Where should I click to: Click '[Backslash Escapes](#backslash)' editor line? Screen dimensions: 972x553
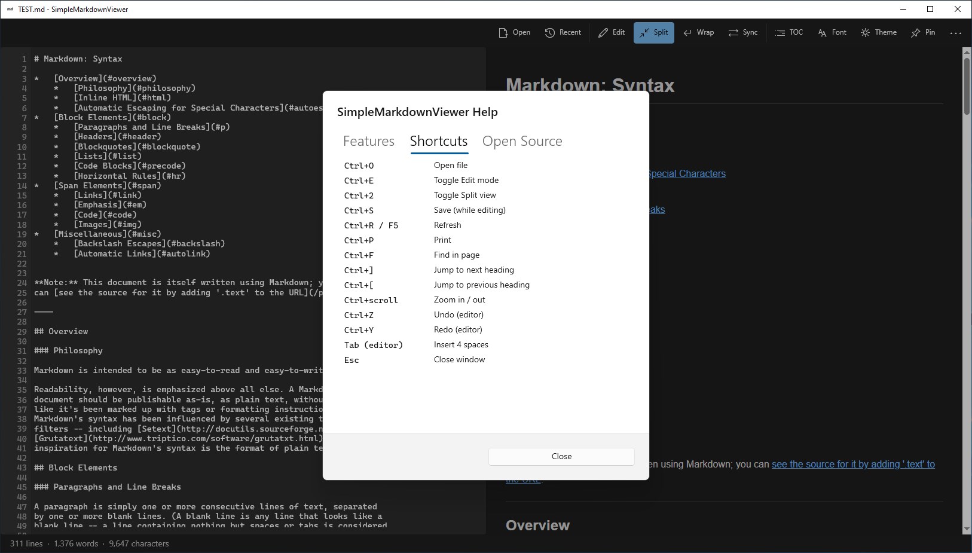[x=149, y=243]
